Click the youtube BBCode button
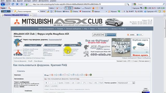The image size is (166, 93). pyautogui.click(x=54, y=86)
